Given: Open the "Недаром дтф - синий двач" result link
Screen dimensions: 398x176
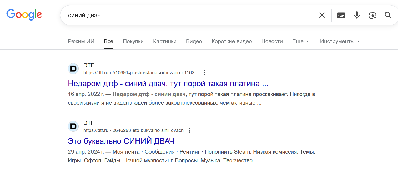Looking at the screenshot, I should pyautogui.click(x=168, y=84).
